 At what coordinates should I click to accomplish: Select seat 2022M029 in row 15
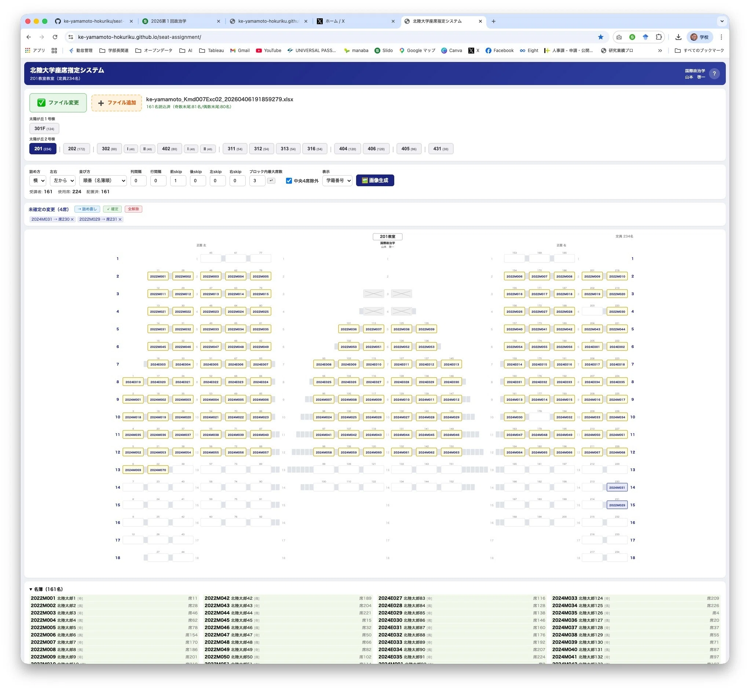click(x=617, y=505)
